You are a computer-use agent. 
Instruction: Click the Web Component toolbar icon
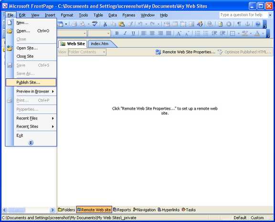[167, 24]
